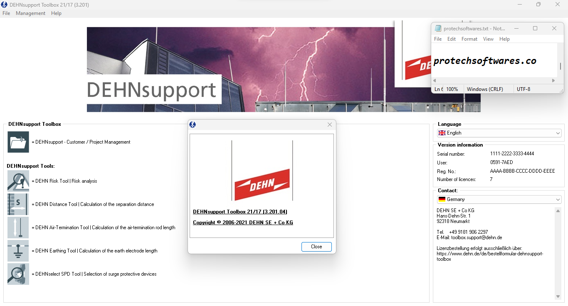Click Notepad status 'Windows (CRLF)'
Viewport: 568px width, 306px height.
pyautogui.click(x=485, y=89)
